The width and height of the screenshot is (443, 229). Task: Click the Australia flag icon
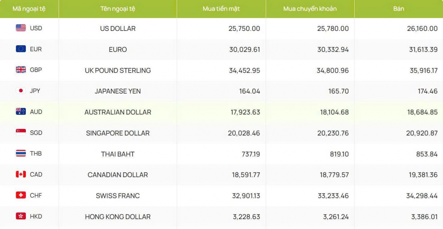click(21, 112)
